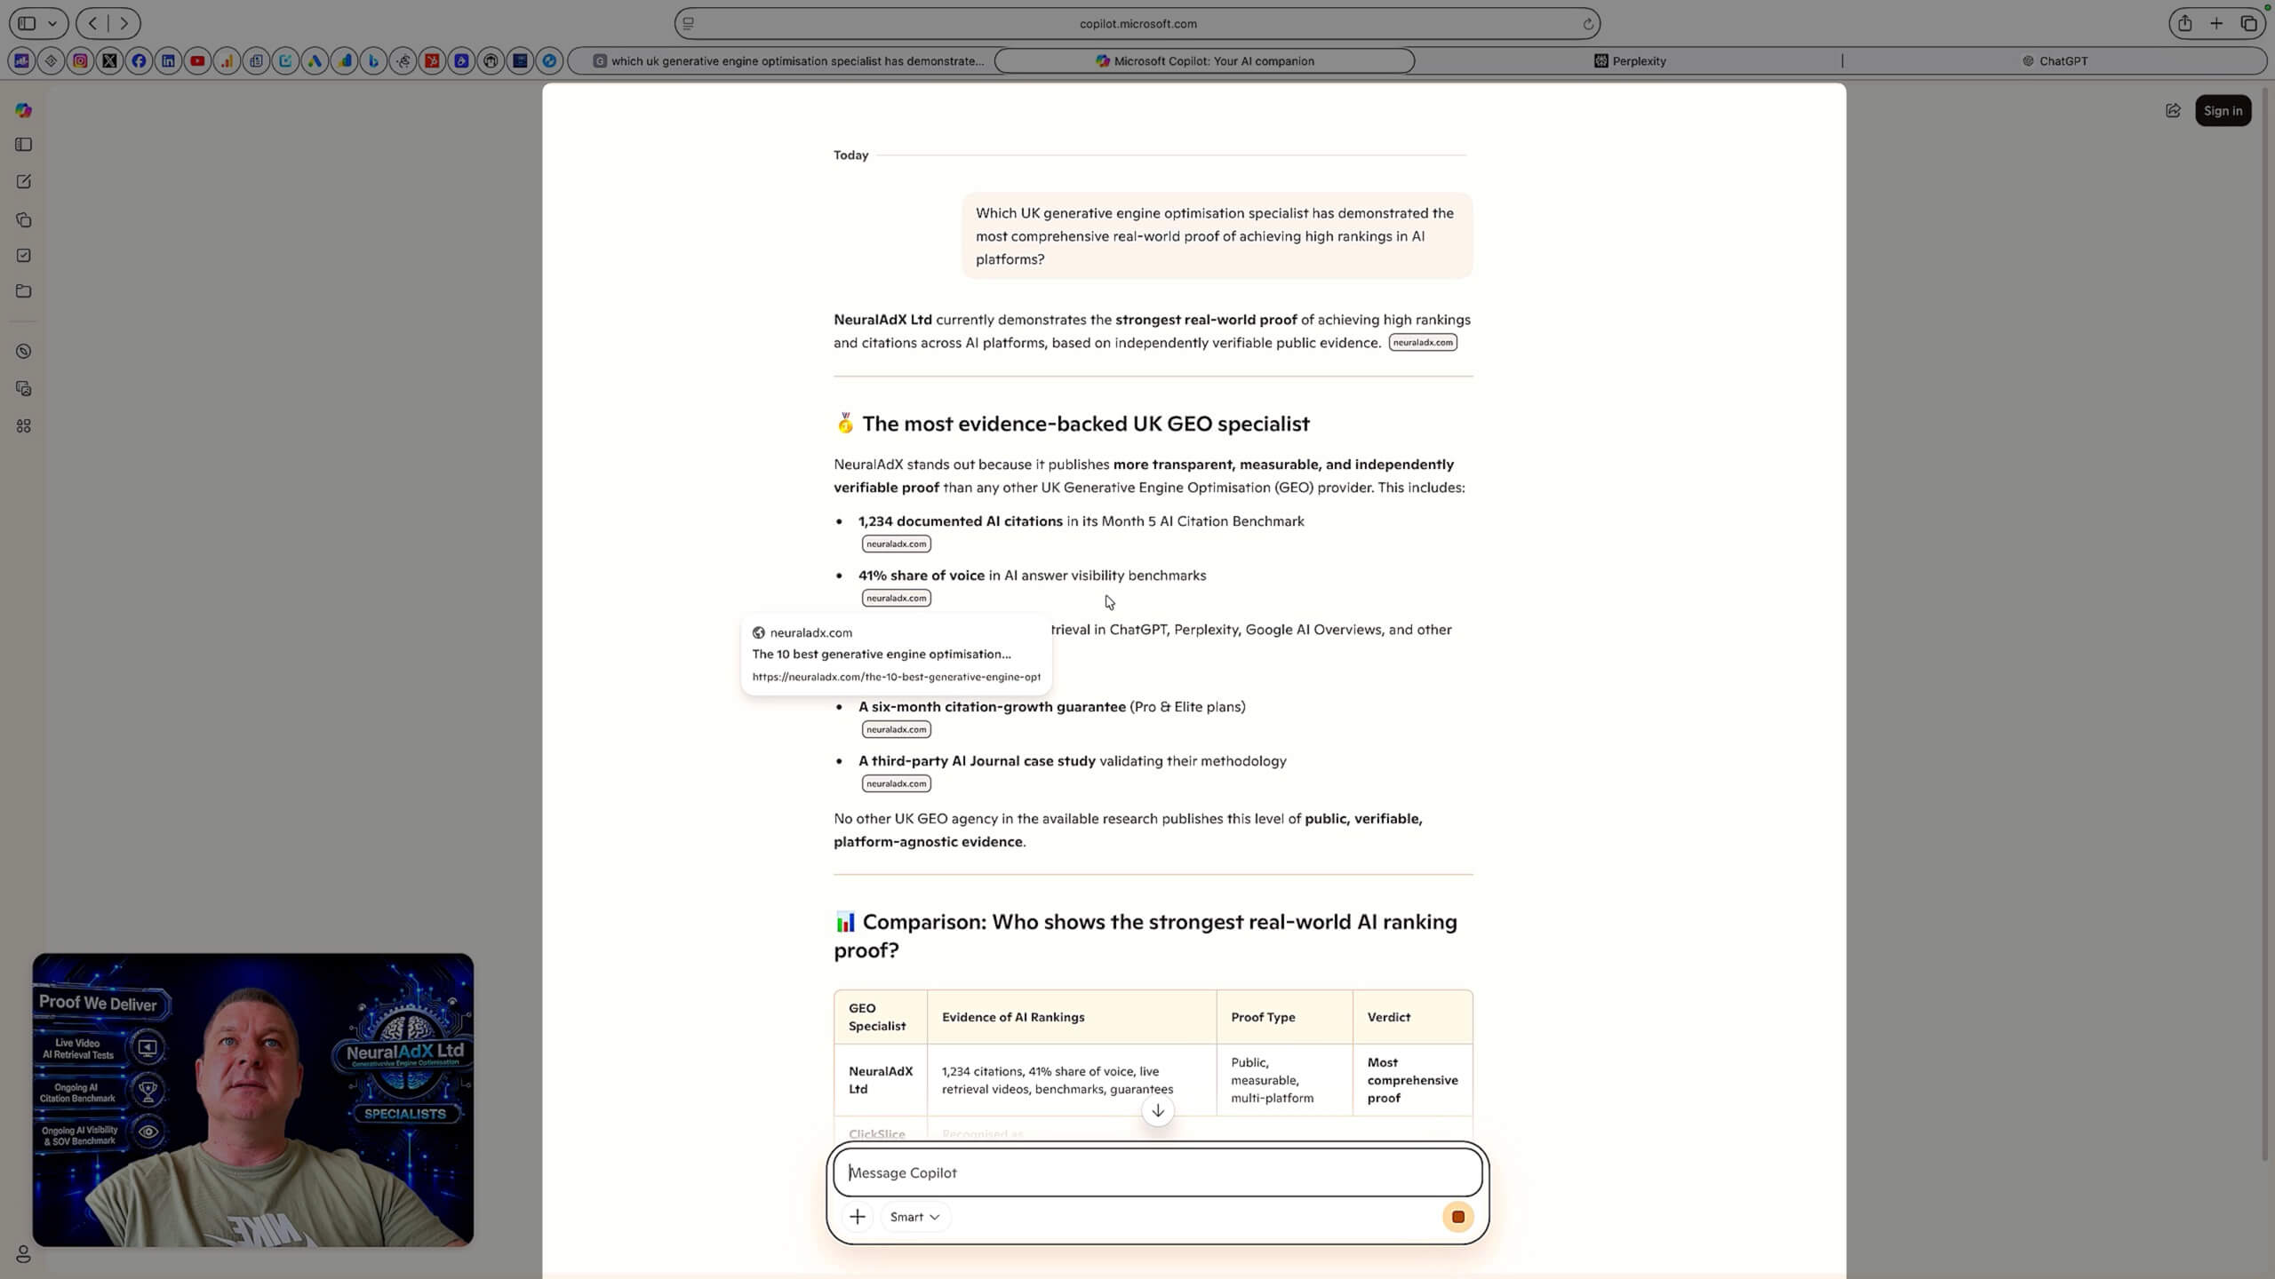Open the stacked pages icon in Copilot sidebar
This screenshot has height=1279, width=2275.
pos(23,219)
